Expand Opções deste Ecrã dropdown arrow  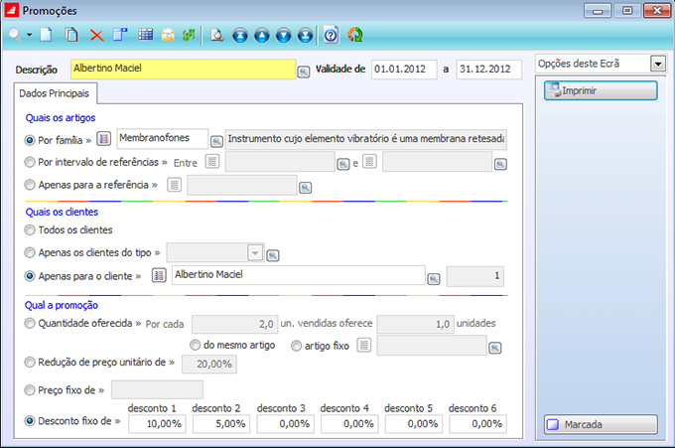click(658, 65)
